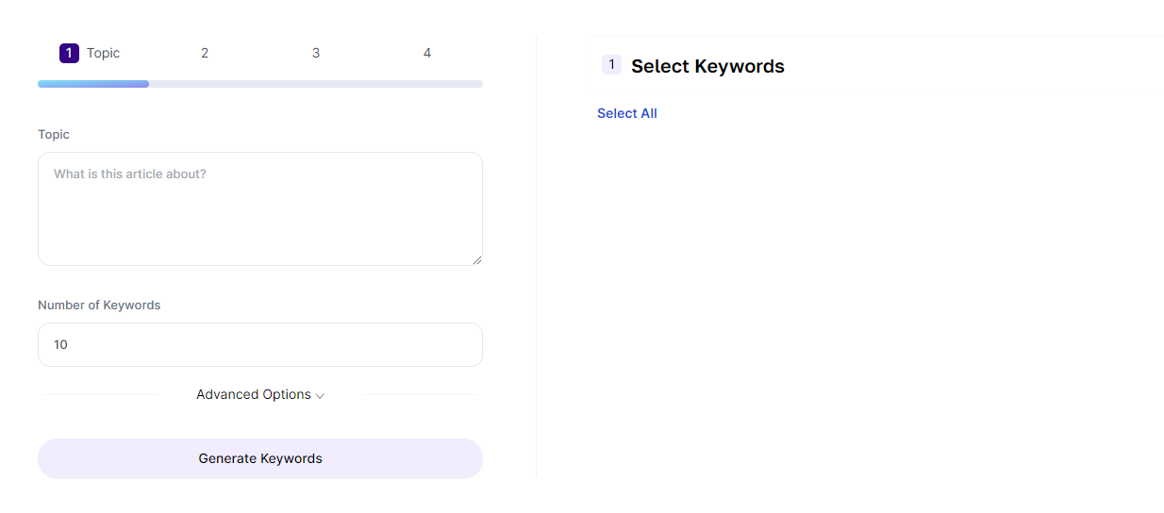The image size is (1164, 513).
Task: Click the Select Keywords heading
Action: coord(707,66)
